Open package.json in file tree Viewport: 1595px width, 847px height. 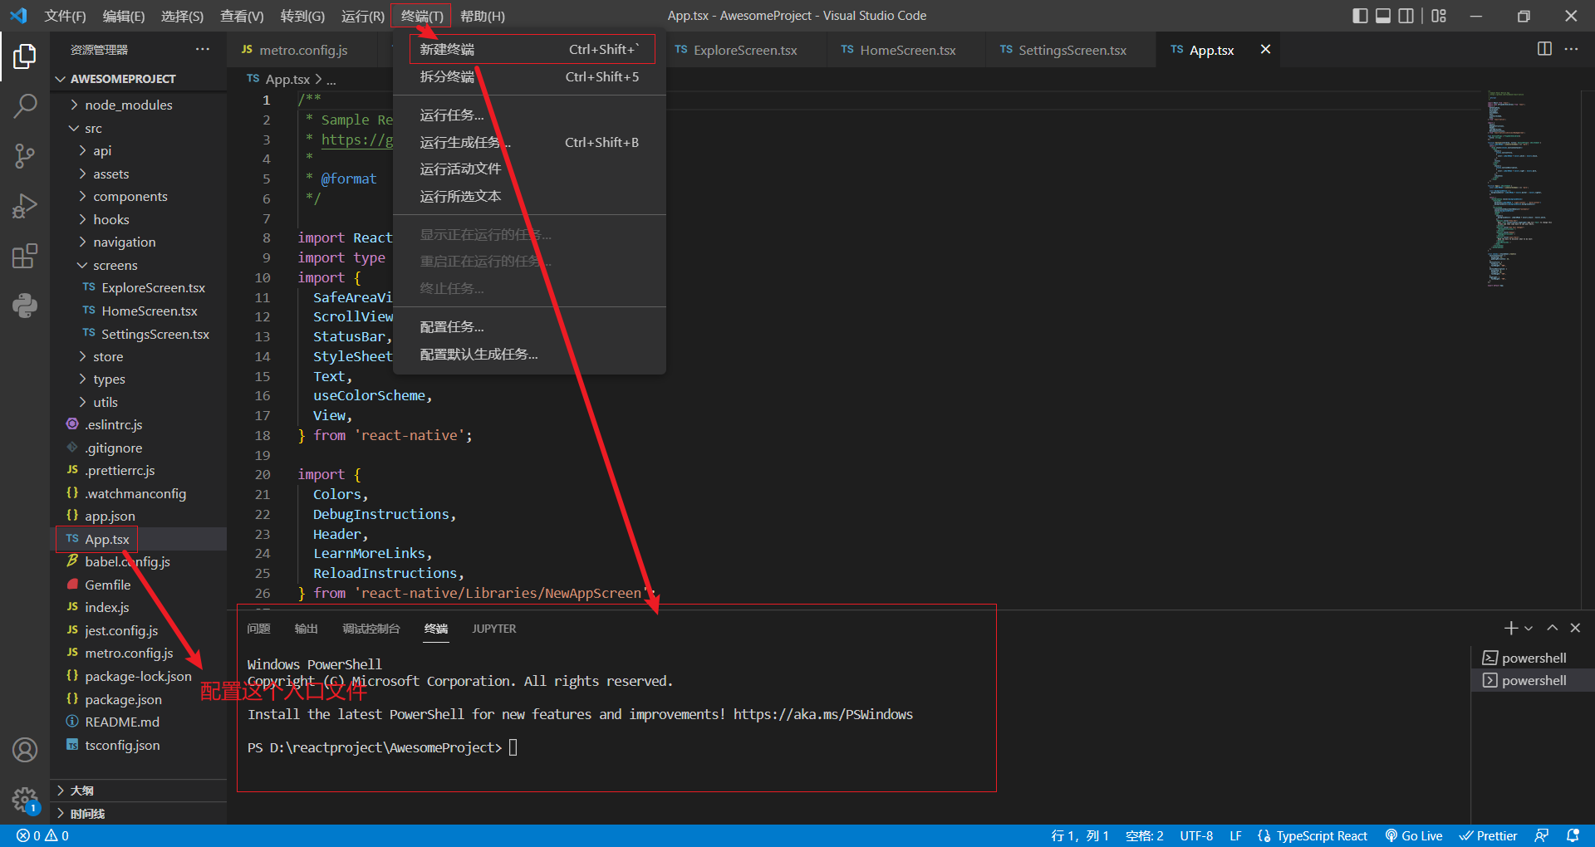tap(123, 699)
